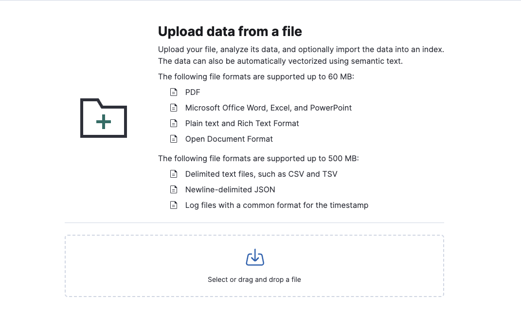Click the document icon beside PDF
This screenshot has width=521, height=335.
pyautogui.click(x=174, y=92)
